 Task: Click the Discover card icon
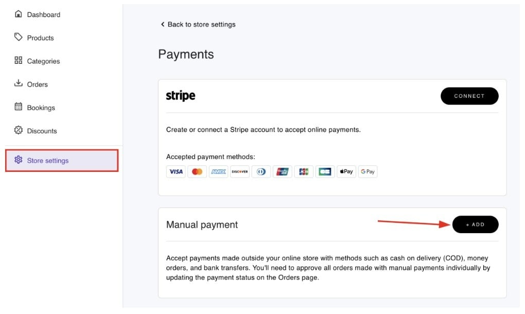pos(240,171)
